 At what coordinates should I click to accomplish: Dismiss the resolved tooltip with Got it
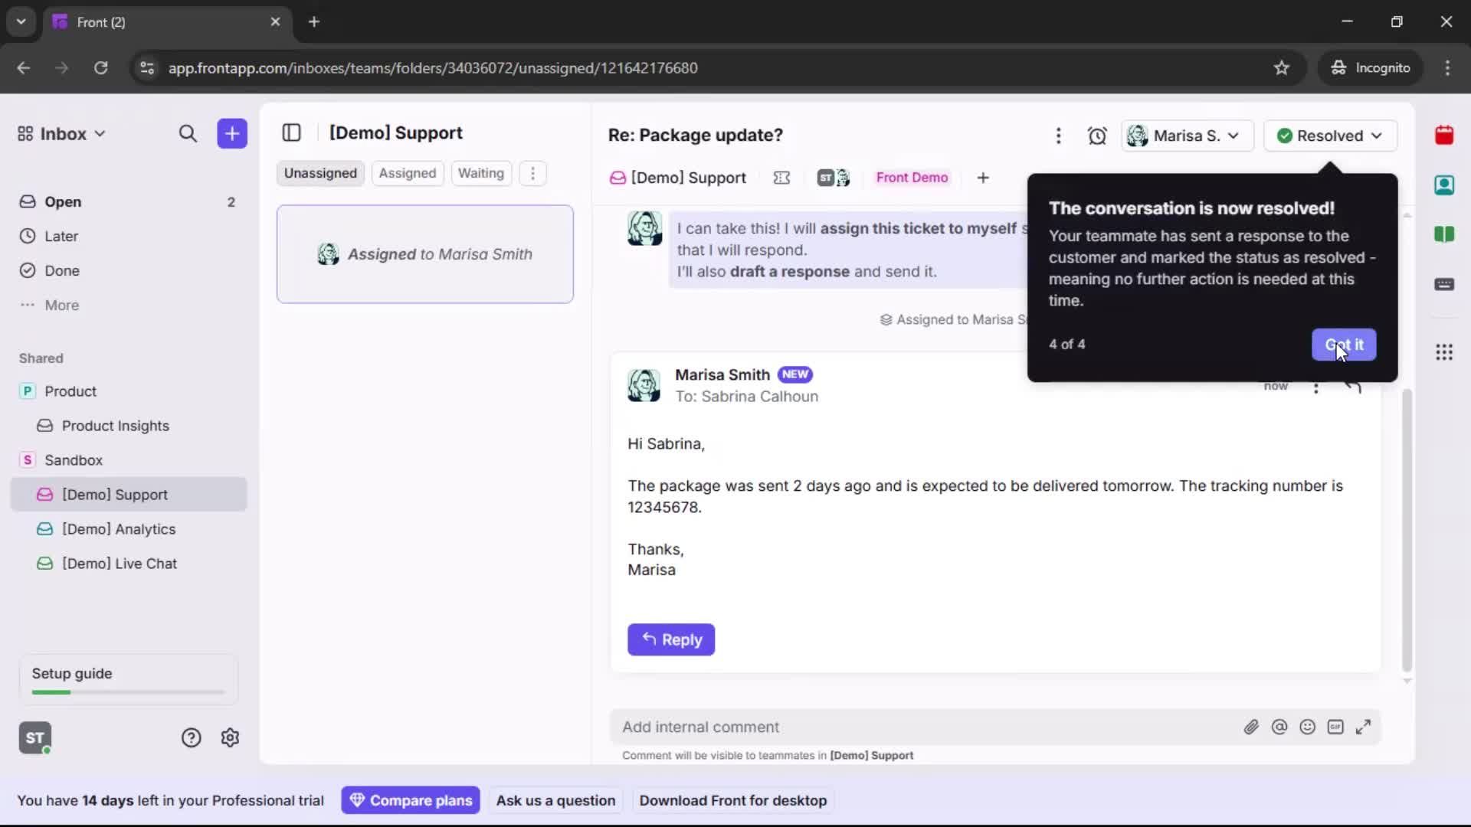[1344, 345]
